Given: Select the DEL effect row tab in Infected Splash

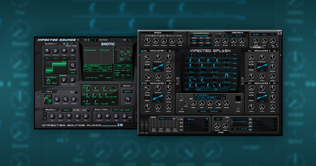Looking at the screenshot, I should (x=235, y=78).
